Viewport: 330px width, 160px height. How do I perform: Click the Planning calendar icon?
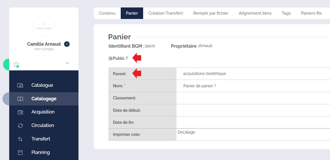click(x=20, y=153)
